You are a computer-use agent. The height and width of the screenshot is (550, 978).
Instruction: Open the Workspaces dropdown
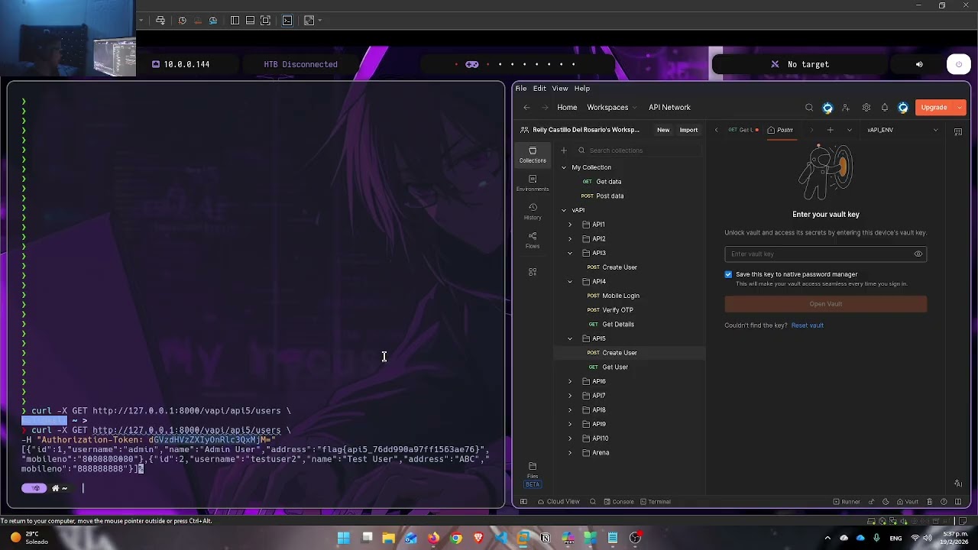(612, 108)
